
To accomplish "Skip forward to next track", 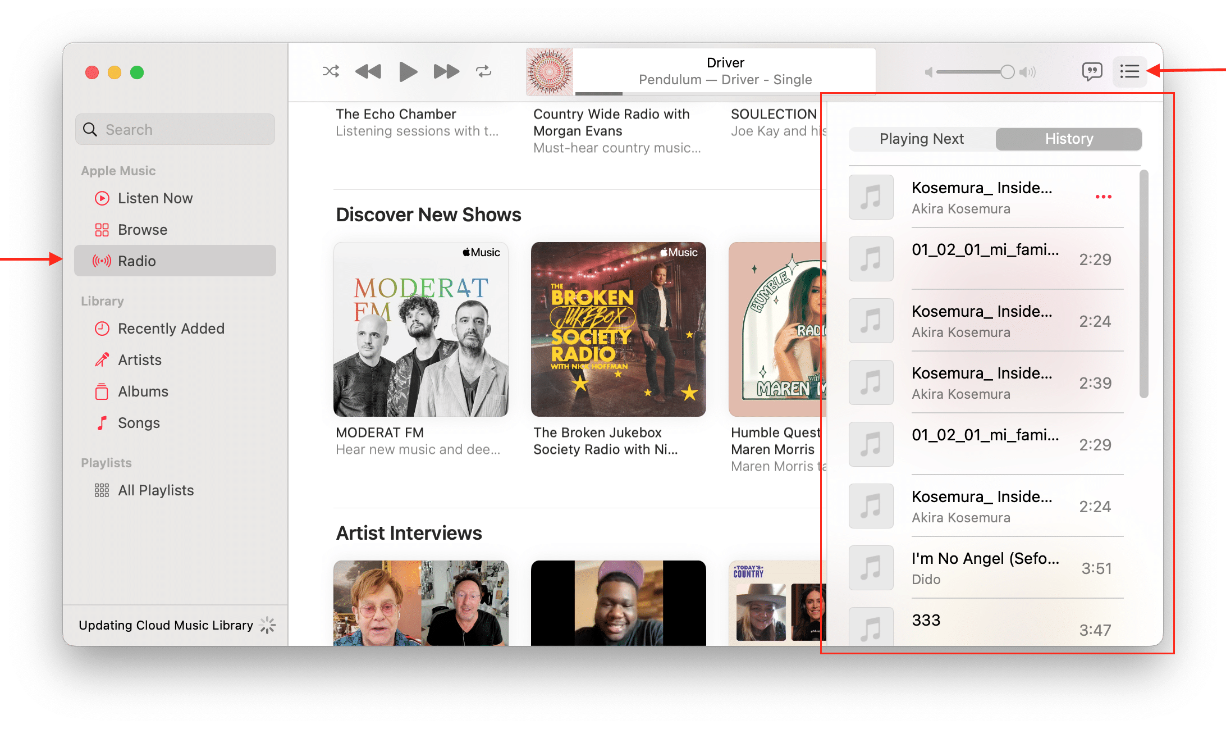I will point(446,71).
